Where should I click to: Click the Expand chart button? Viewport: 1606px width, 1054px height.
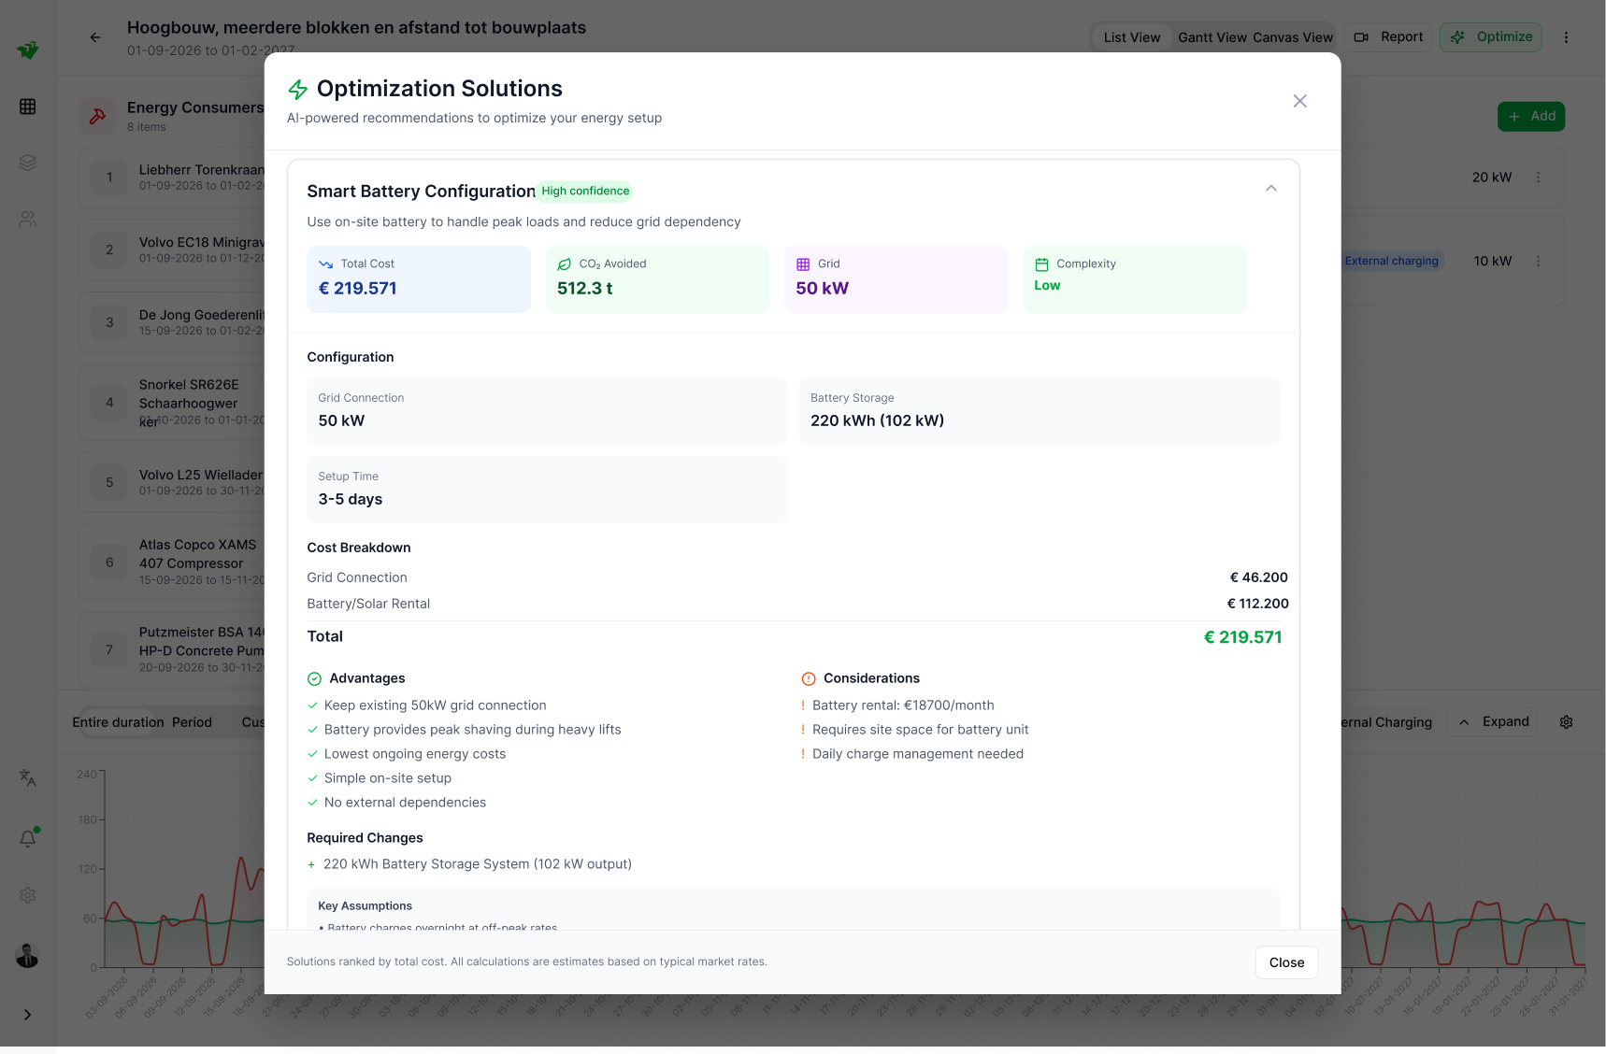pyautogui.click(x=1493, y=722)
